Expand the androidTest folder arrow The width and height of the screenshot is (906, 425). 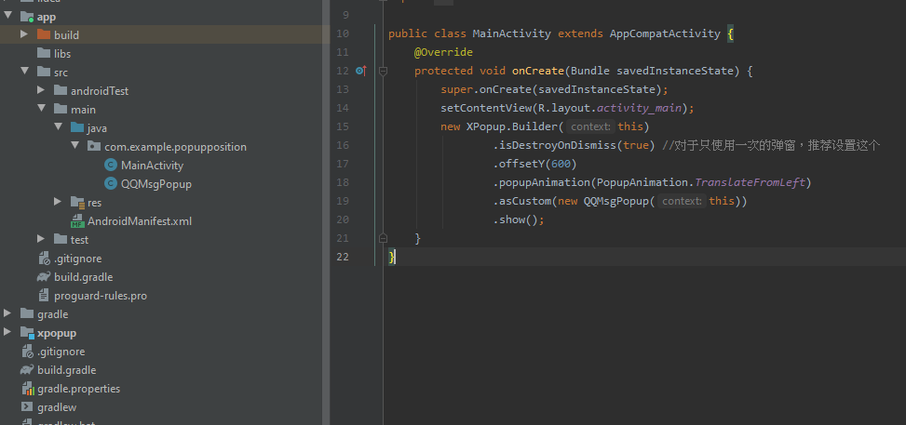41,90
